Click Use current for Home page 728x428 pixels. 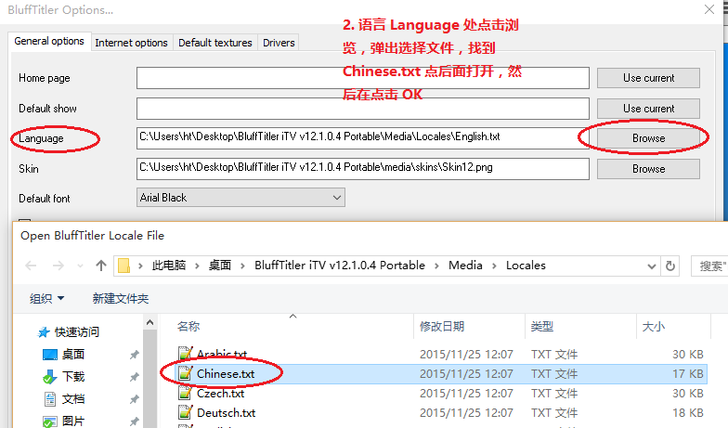pyautogui.click(x=648, y=78)
